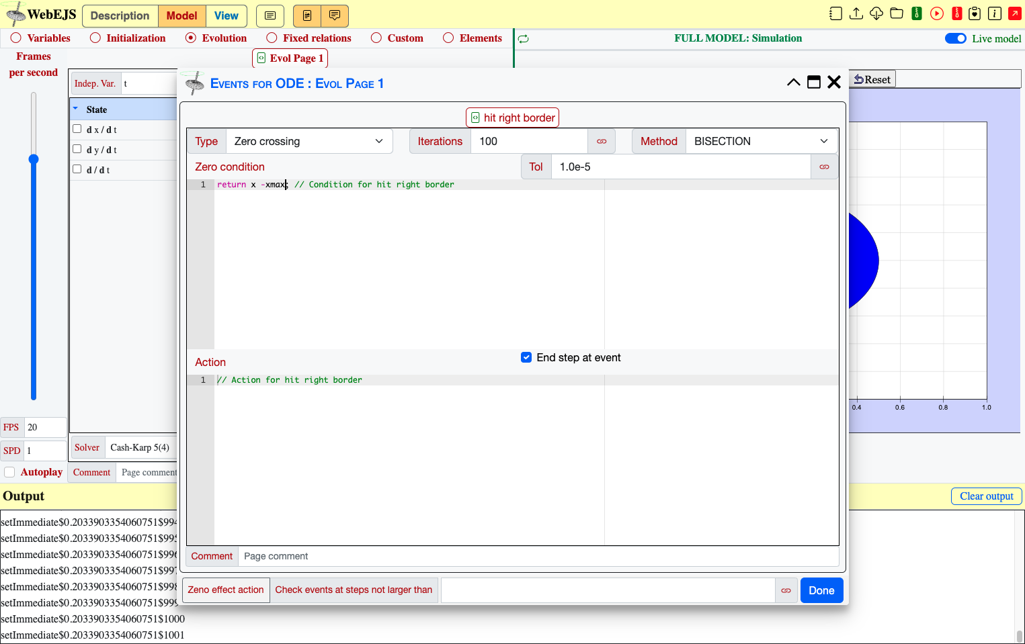
Task: Open the information 'i' icon
Action: pyautogui.click(x=995, y=13)
